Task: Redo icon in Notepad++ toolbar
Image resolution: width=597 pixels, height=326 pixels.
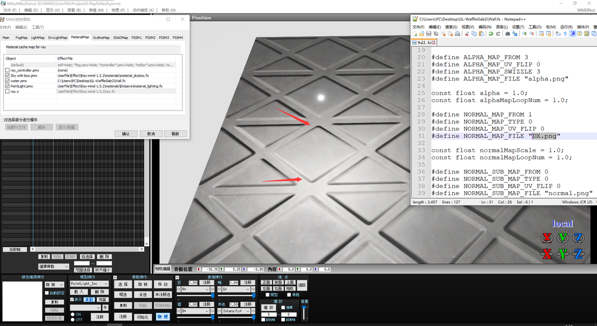Action: click(x=498, y=34)
